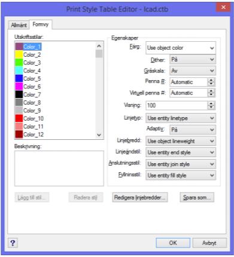Open Redigera linjebredder dialog
The width and height of the screenshot is (234, 257).
click(x=140, y=197)
